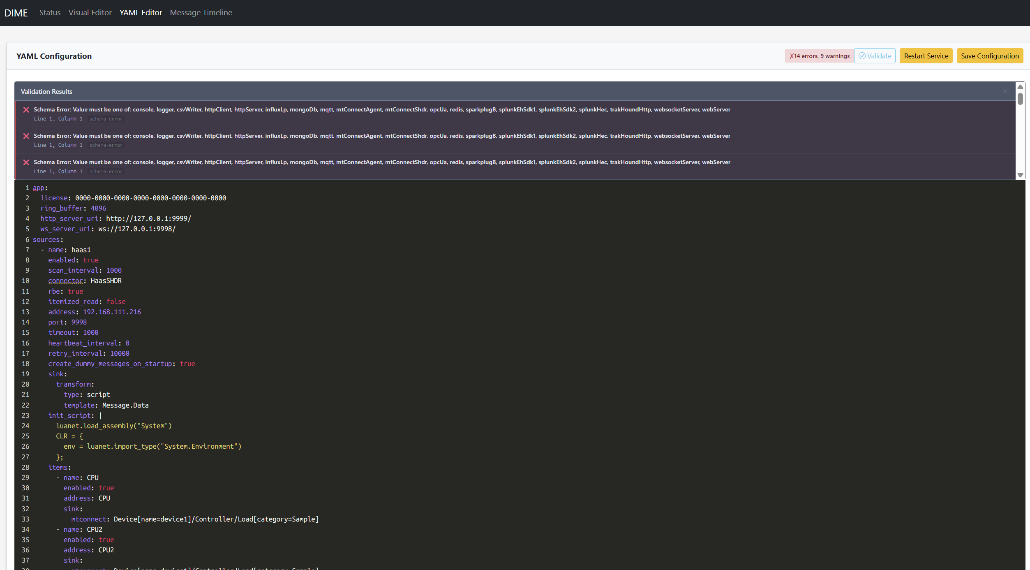Screen dimensions: 1030x570
Task: Click the validation scrollbar up arrow
Action: coord(1020,87)
